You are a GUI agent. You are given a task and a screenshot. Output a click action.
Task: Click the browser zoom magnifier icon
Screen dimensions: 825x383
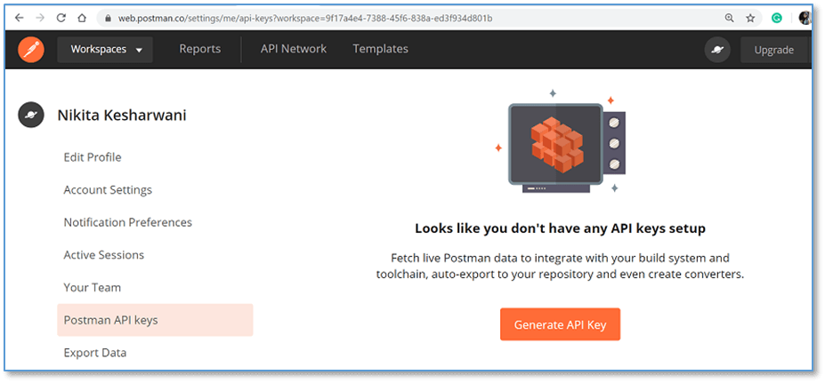(x=729, y=18)
